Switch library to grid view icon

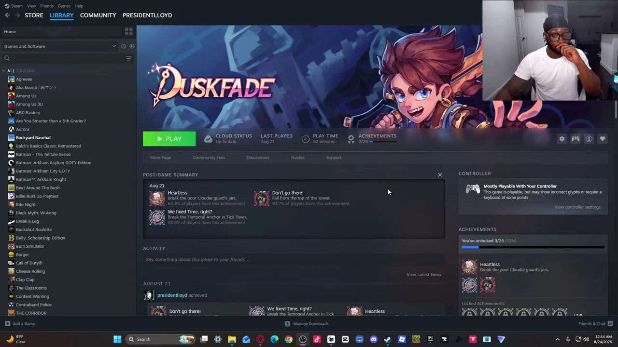coord(128,31)
